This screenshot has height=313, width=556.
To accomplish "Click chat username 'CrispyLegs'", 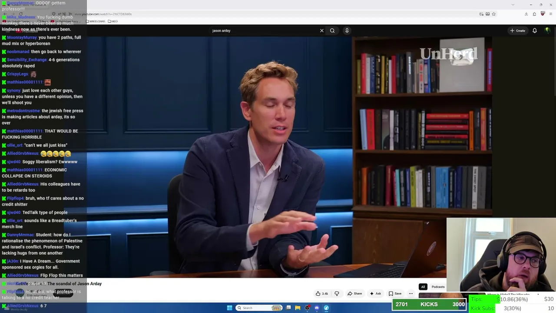I will tap(17, 74).
